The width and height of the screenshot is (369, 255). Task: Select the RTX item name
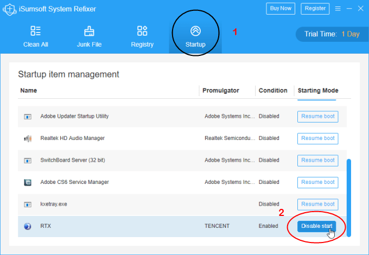(46, 226)
